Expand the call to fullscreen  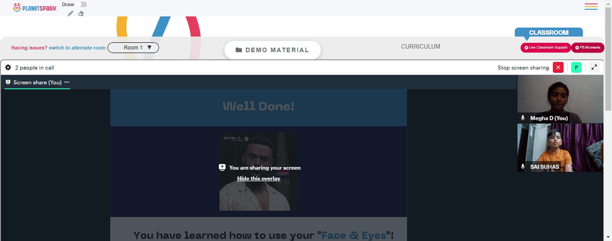[x=594, y=67]
